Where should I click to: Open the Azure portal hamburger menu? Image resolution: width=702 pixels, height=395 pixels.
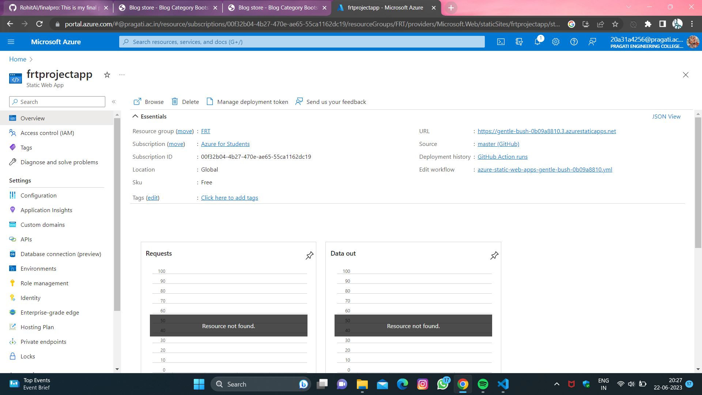click(11, 42)
